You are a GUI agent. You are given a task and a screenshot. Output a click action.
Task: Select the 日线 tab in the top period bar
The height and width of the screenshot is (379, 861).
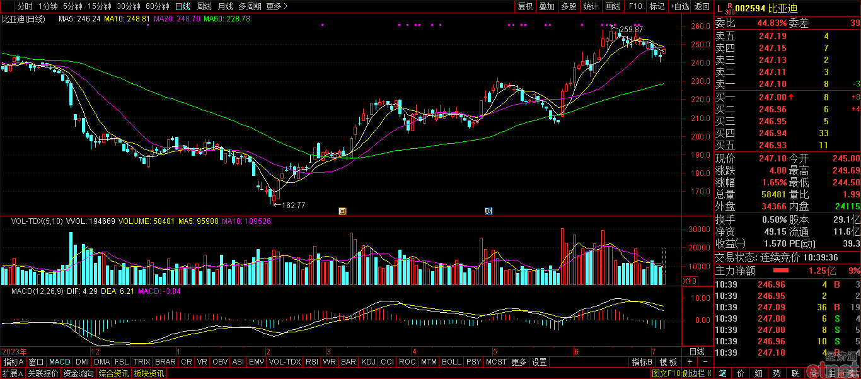(182, 6)
